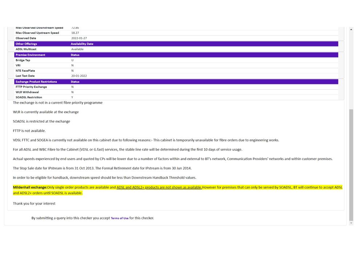363x257 pixels.
Task: Click the FTTP Priority Exchange row label
Action: 31,87
